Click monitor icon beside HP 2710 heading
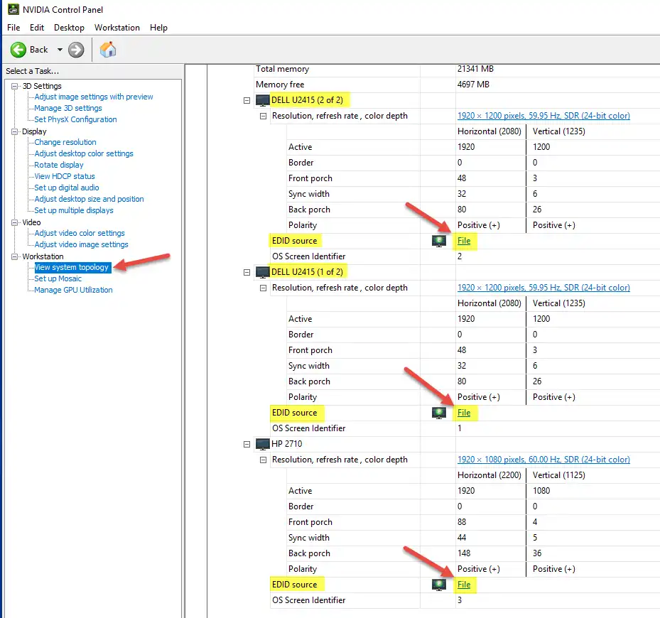Screen dimensions: 660x618 point(262,443)
